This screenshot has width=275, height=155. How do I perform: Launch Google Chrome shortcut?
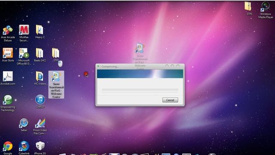(8, 148)
